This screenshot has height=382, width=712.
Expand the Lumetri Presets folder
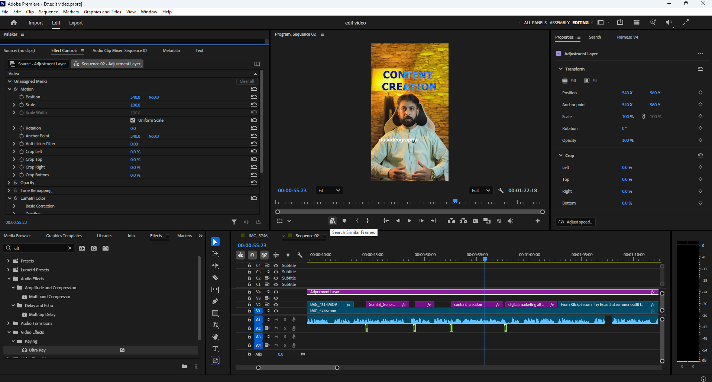8,270
